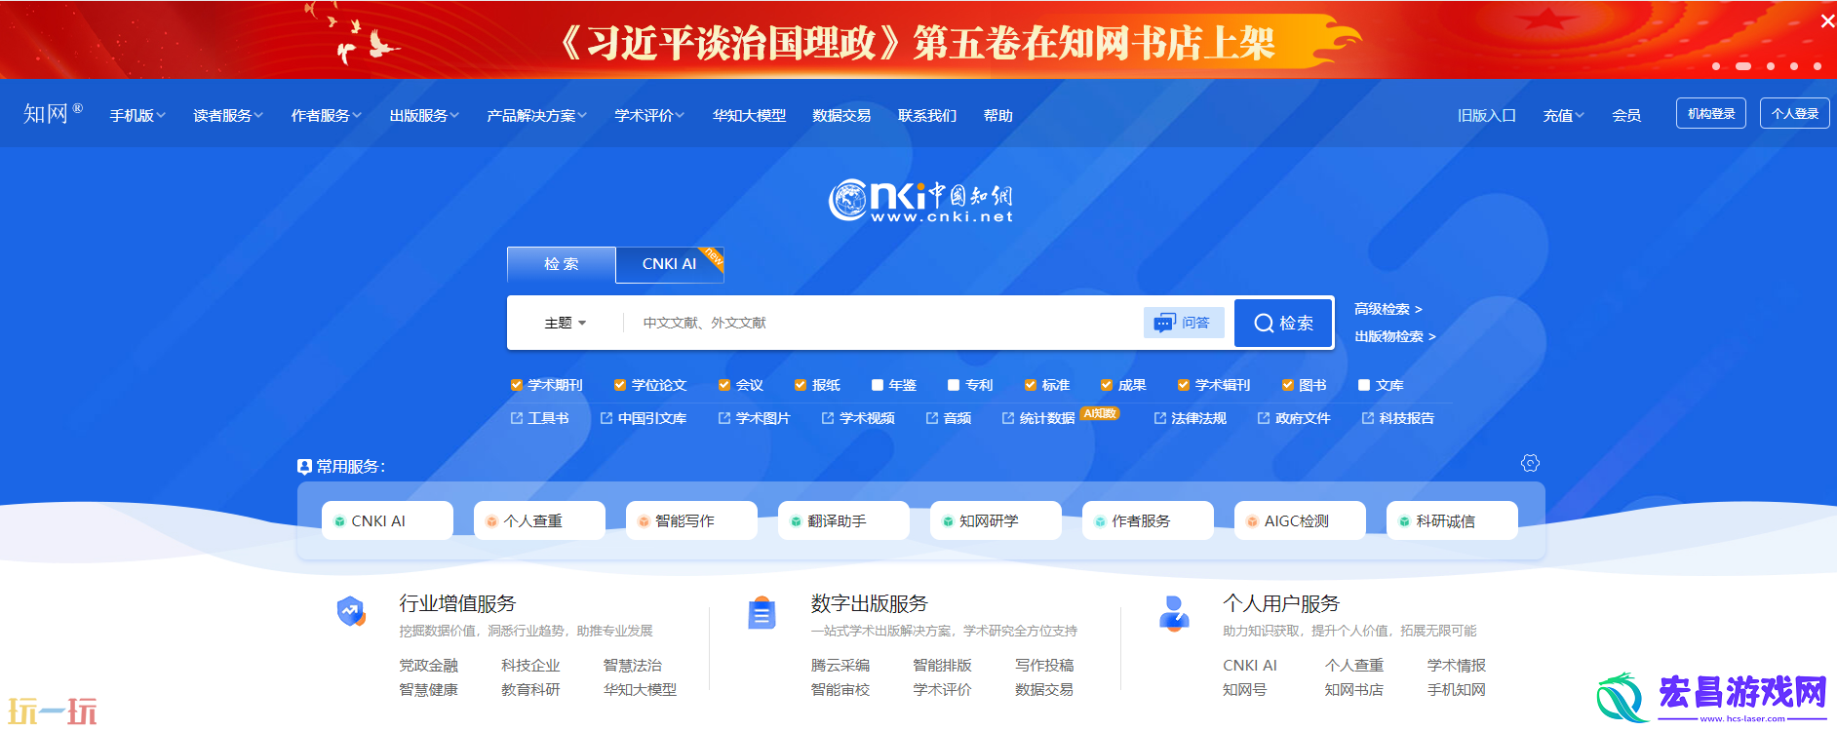Screen dimensions: 1837x730
Task: Expand the 出版服务 dropdown
Action: point(424,115)
